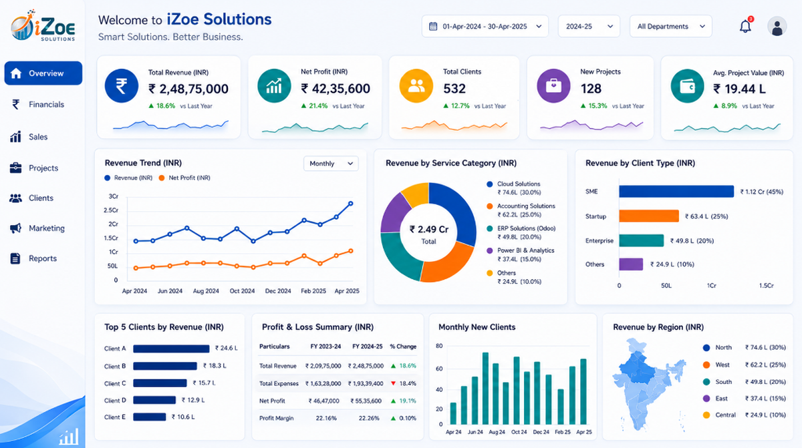This screenshot has height=448, width=802.
Task: Click the orange Total Clients icon
Action: [x=416, y=85]
